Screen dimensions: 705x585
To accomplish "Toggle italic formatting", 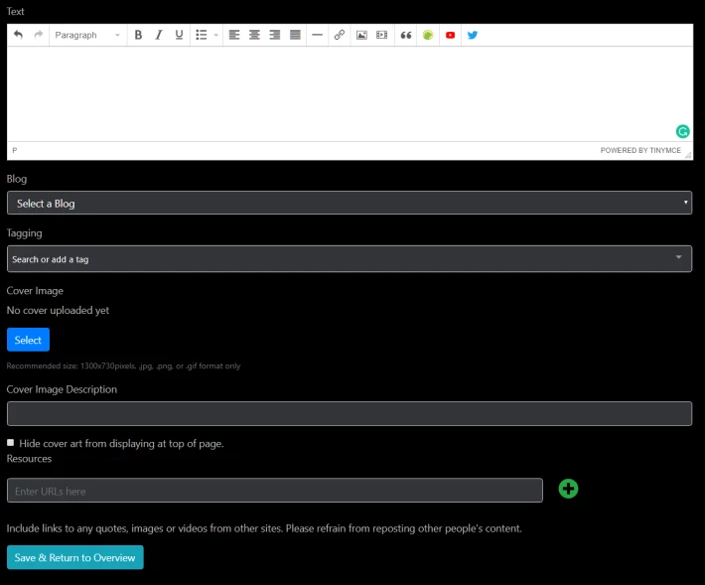I will [x=158, y=35].
